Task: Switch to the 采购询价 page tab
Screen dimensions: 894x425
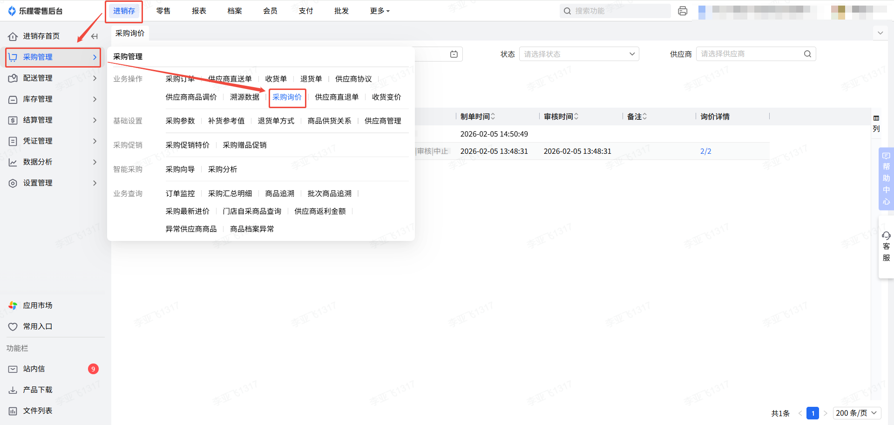Action: tap(130, 33)
